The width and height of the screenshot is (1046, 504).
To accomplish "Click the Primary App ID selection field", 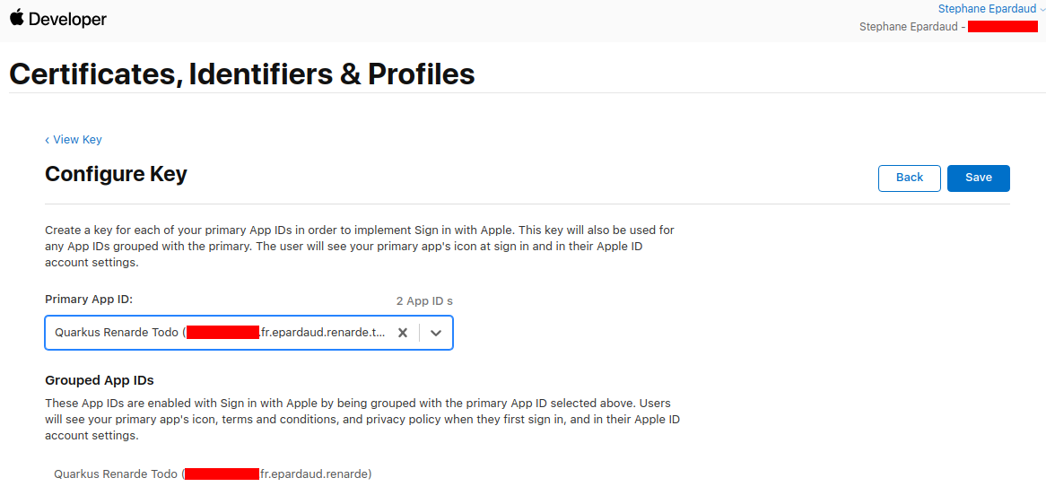I will pyautogui.click(x=220, y=333).
